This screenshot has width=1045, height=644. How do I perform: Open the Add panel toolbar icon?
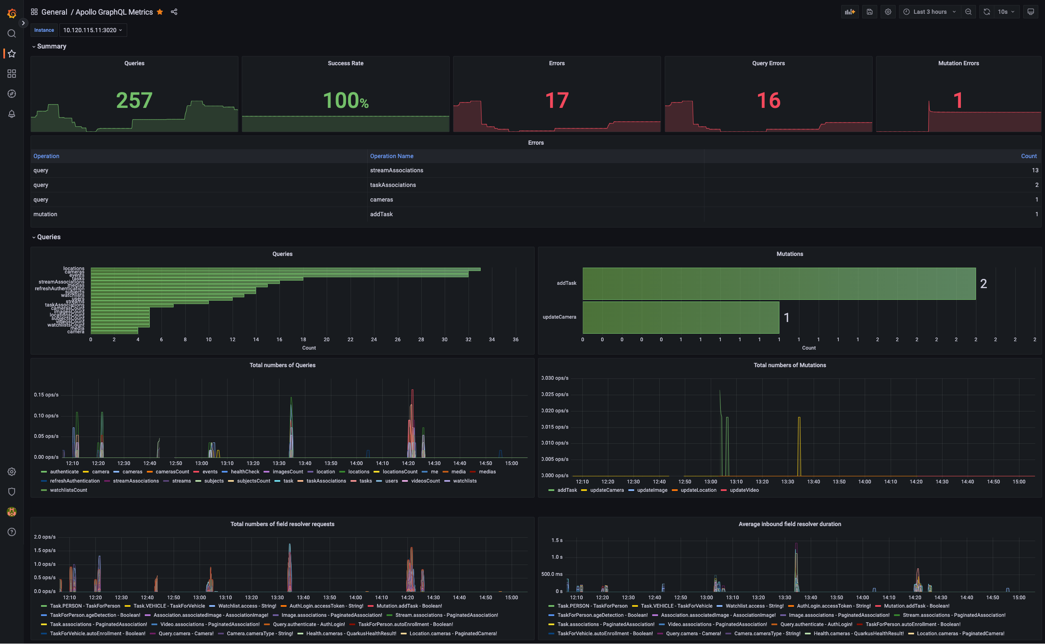(x=850, y=12)
